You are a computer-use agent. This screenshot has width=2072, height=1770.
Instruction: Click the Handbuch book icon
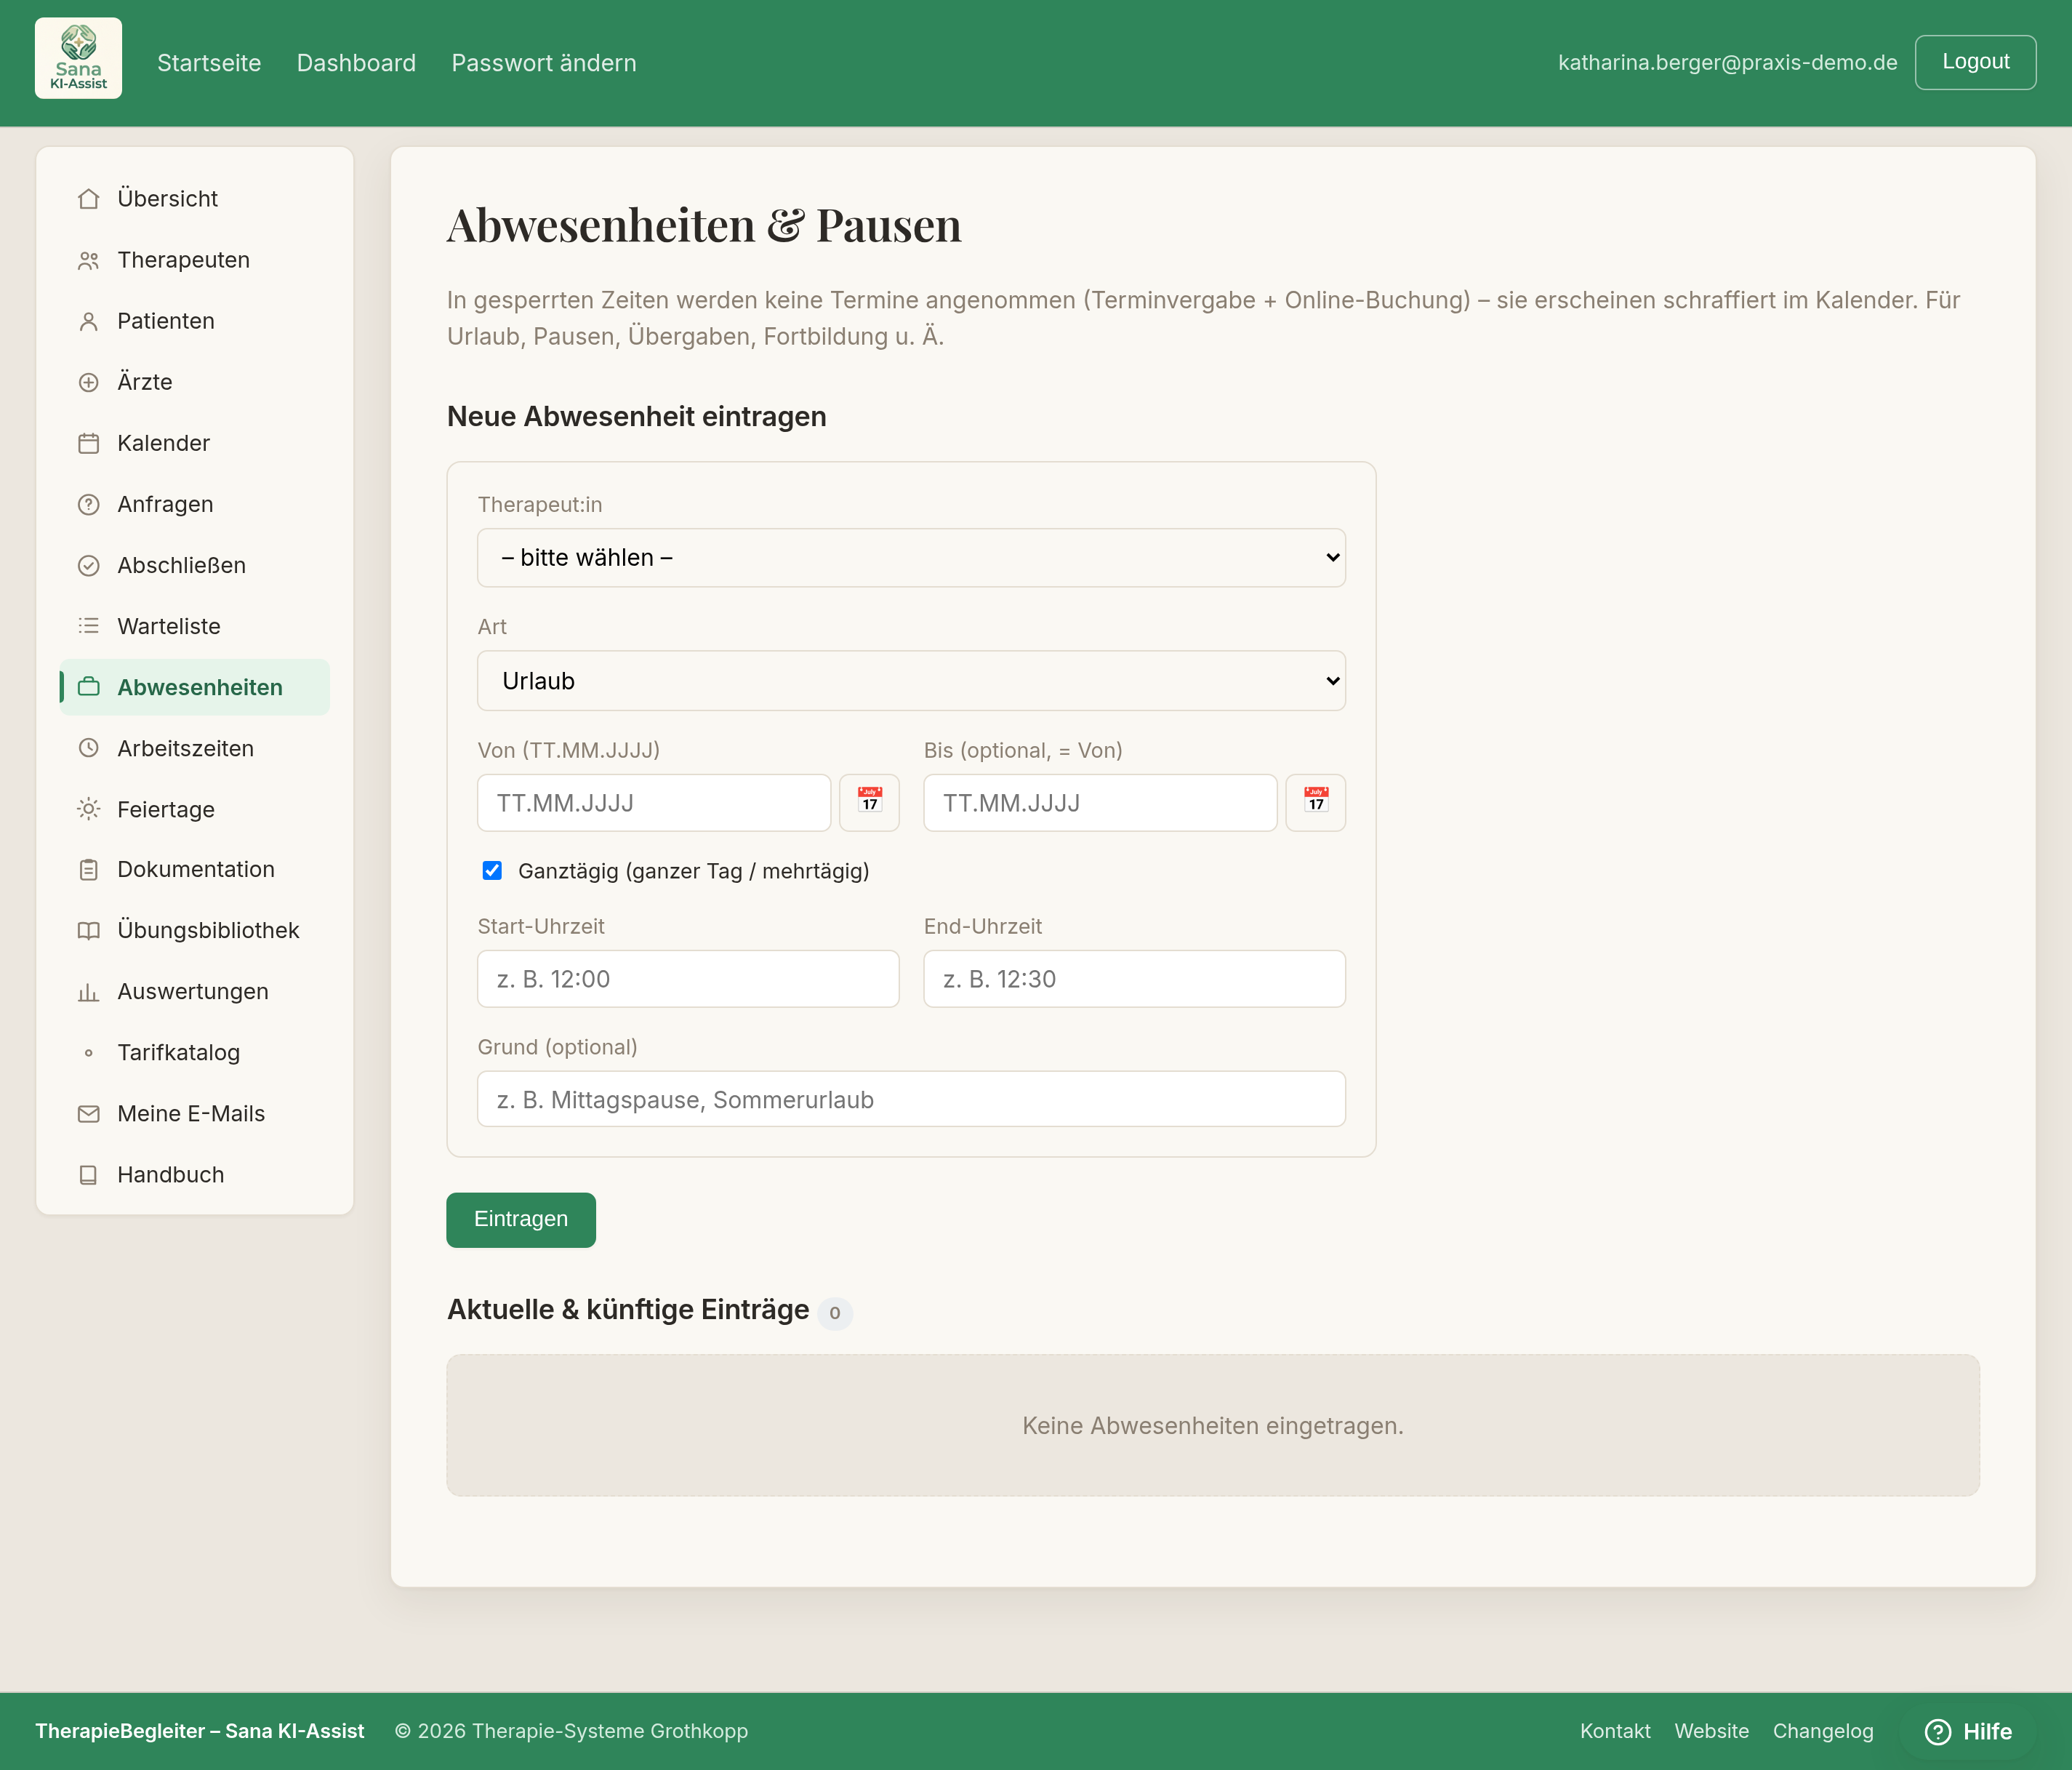(x=89, y=1174)
